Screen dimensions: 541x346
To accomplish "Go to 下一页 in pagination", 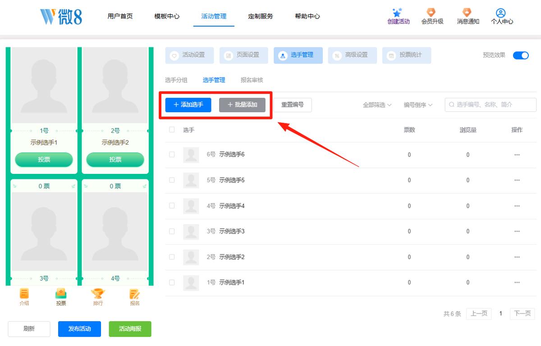I will 522,314.
